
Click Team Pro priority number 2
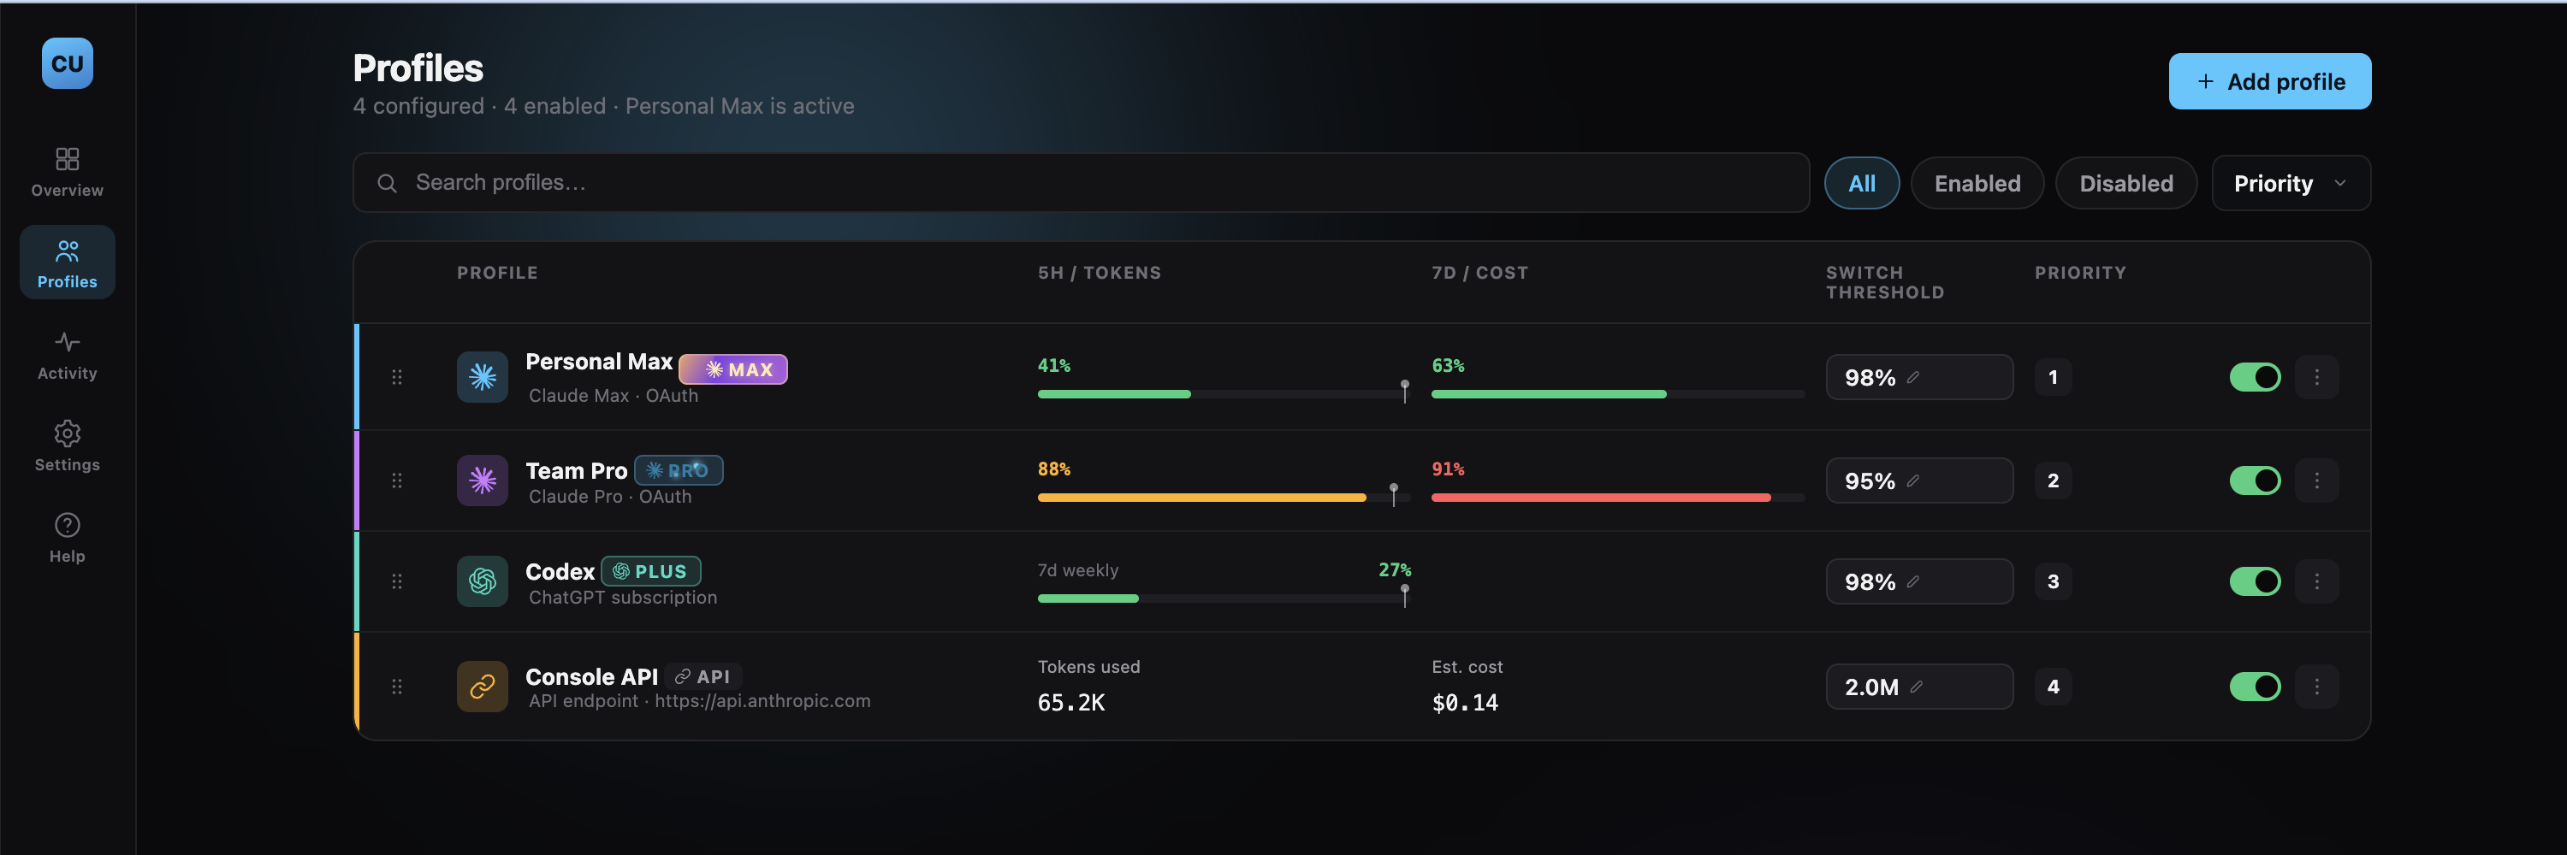click(x=2052, y=481)
